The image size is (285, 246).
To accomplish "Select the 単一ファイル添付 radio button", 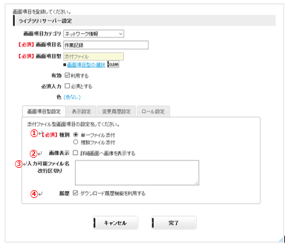I will (76, 135).
